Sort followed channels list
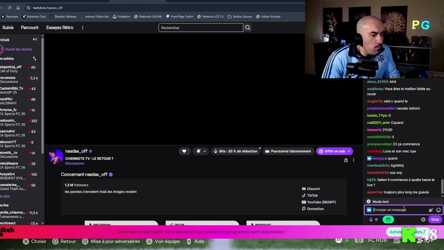Screen dimensions: 444x250 click(34, 58)
